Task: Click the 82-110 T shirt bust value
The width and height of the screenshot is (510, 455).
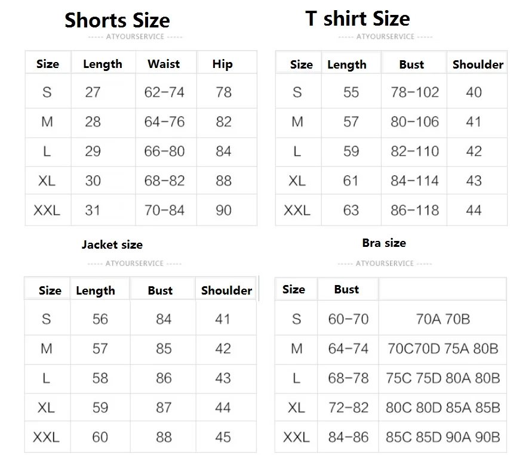Action: click(414, 151)
